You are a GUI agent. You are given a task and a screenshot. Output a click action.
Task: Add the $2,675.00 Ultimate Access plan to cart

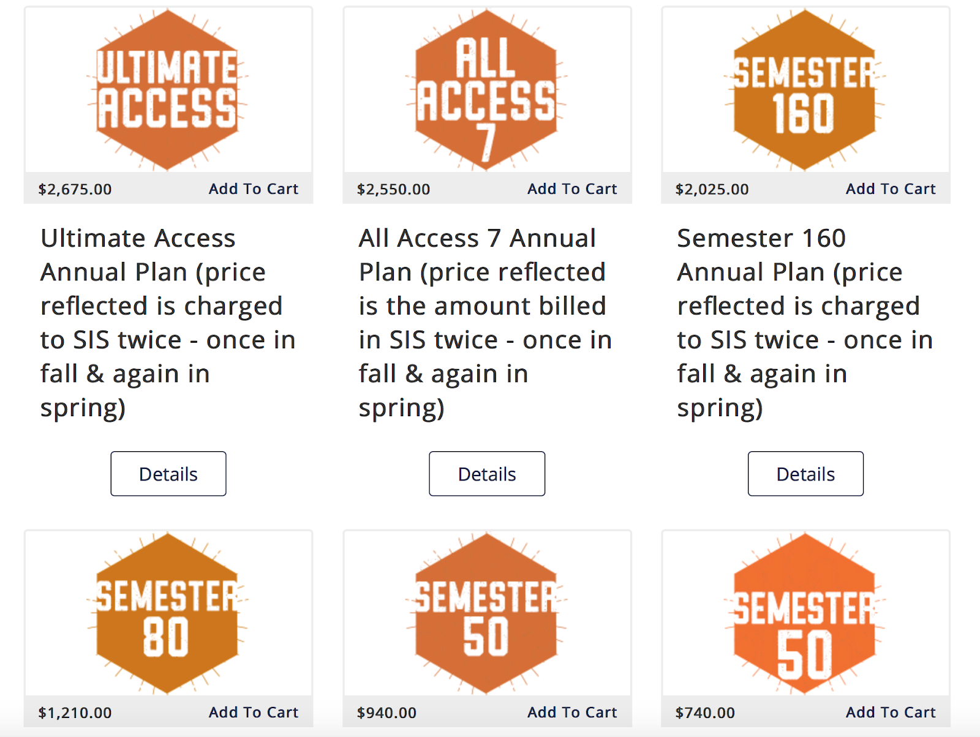point(254,189)
